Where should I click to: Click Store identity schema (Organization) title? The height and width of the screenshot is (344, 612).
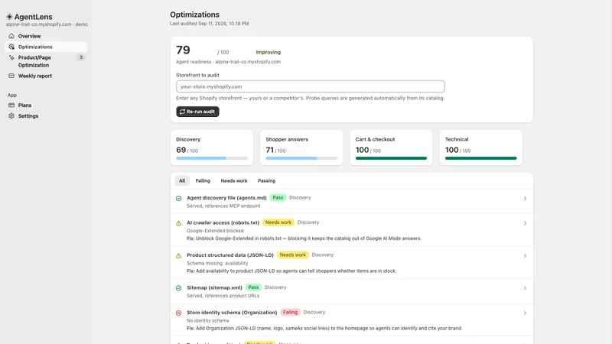(232, 313)
